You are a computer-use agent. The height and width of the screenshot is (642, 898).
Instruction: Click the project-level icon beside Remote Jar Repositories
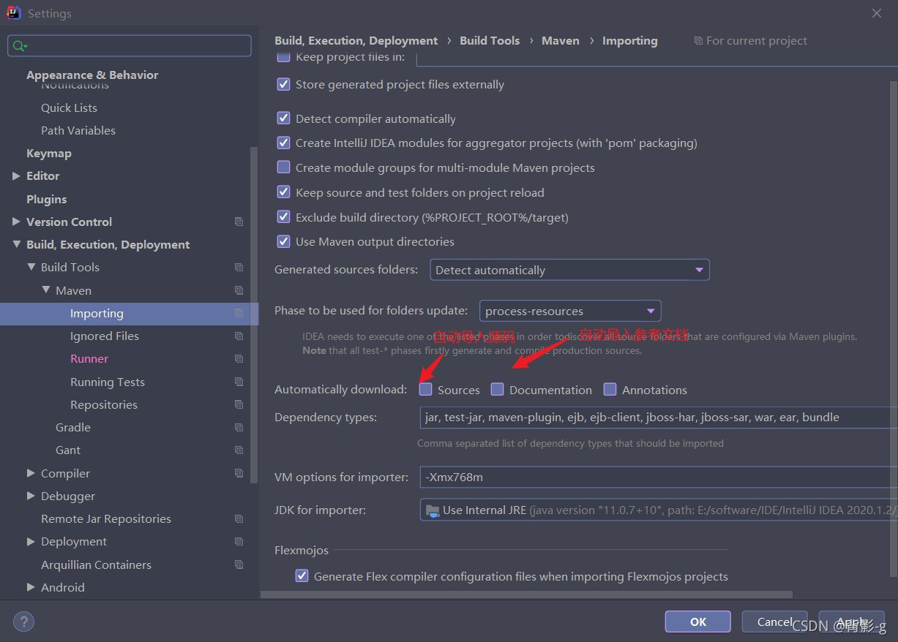click(239, 518)
